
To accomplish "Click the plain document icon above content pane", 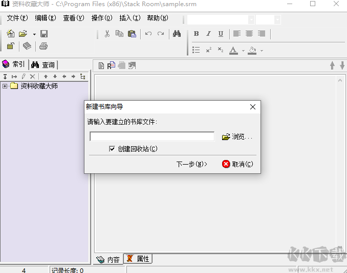I will point(101,65).
